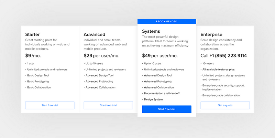Screen dimensions: 275x138
Task: Click the RECOMMENDED banner
Action: click(x=167, y=21)
